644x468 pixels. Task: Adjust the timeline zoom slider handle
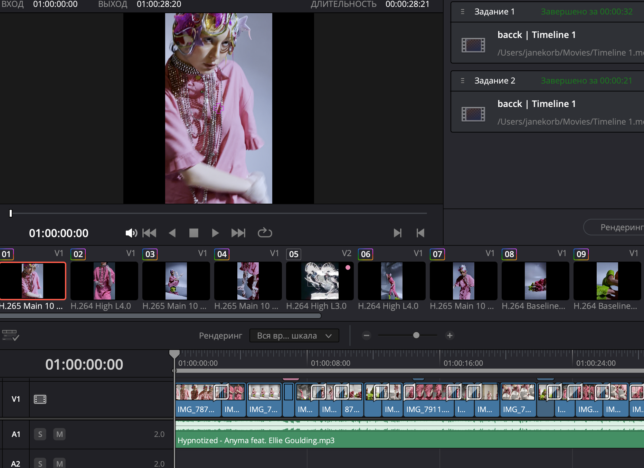coord(416,335)
